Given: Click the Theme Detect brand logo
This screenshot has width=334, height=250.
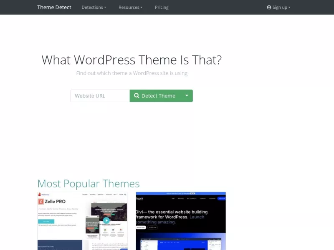Looking at the screenshot, I should click(54, 7).
